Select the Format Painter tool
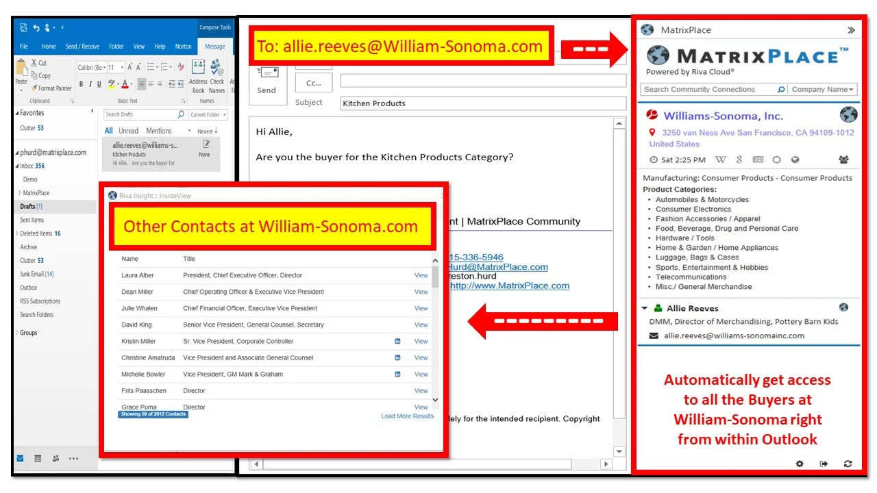The image size is (877, 493). pos(51,88)
